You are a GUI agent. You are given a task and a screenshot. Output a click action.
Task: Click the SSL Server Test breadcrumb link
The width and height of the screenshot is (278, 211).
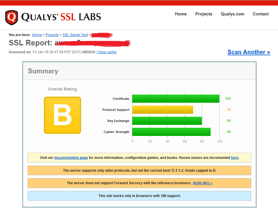(x=75, y=35)
